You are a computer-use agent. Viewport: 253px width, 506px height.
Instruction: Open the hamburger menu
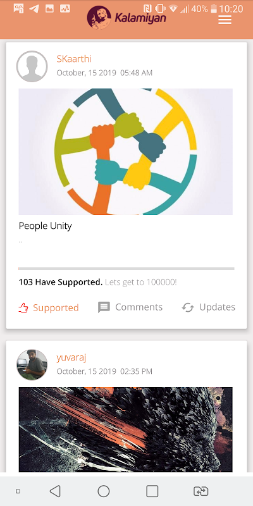coord(225,20)
